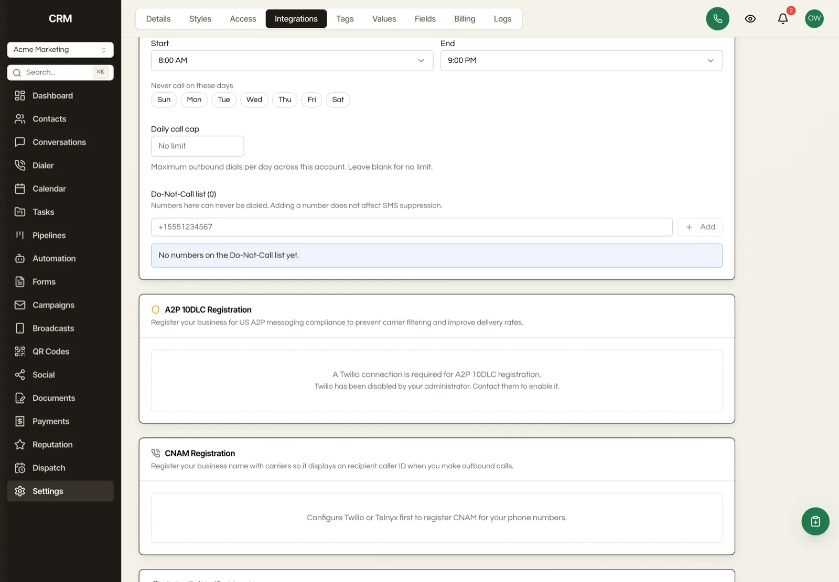Open the Forms icon in sidebar
The width and height of the screenshot is (839, 582).
click(x=20, y=282)
